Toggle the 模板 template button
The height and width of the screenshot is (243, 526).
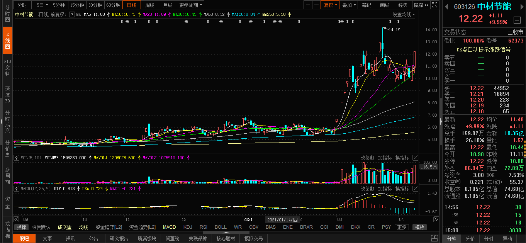click(x=420, y=227)
